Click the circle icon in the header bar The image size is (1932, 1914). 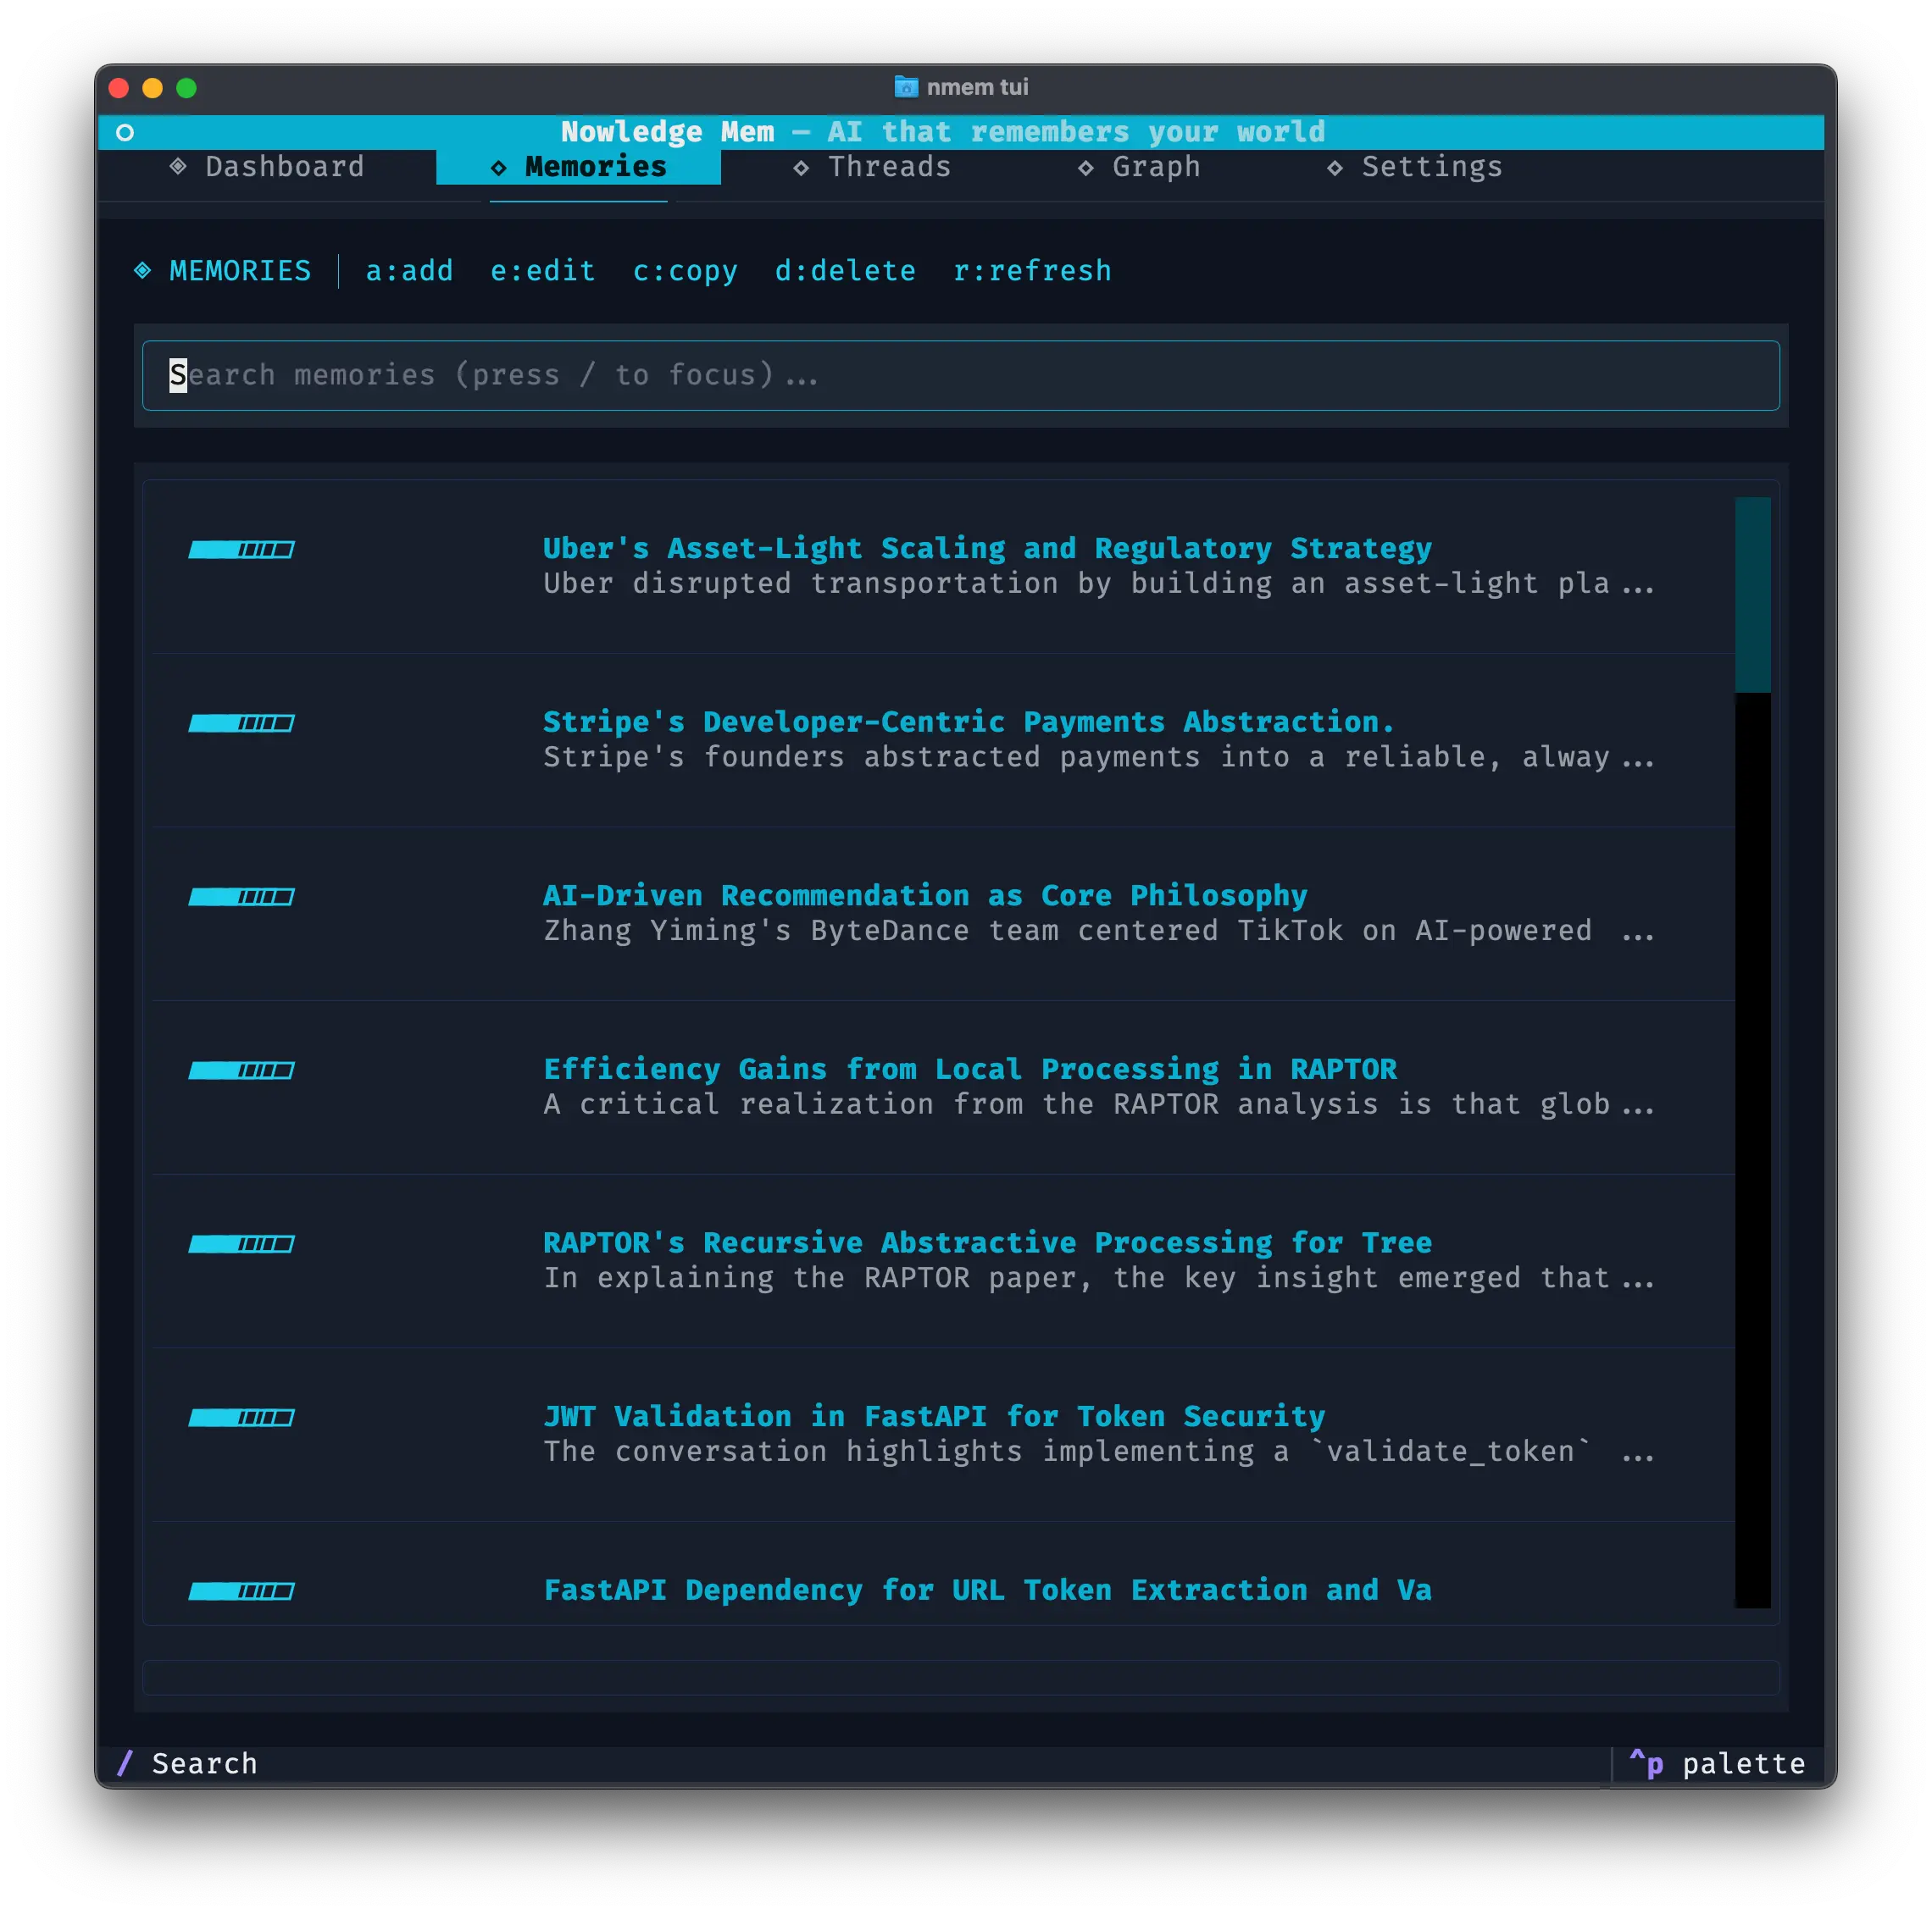point(125,133)
